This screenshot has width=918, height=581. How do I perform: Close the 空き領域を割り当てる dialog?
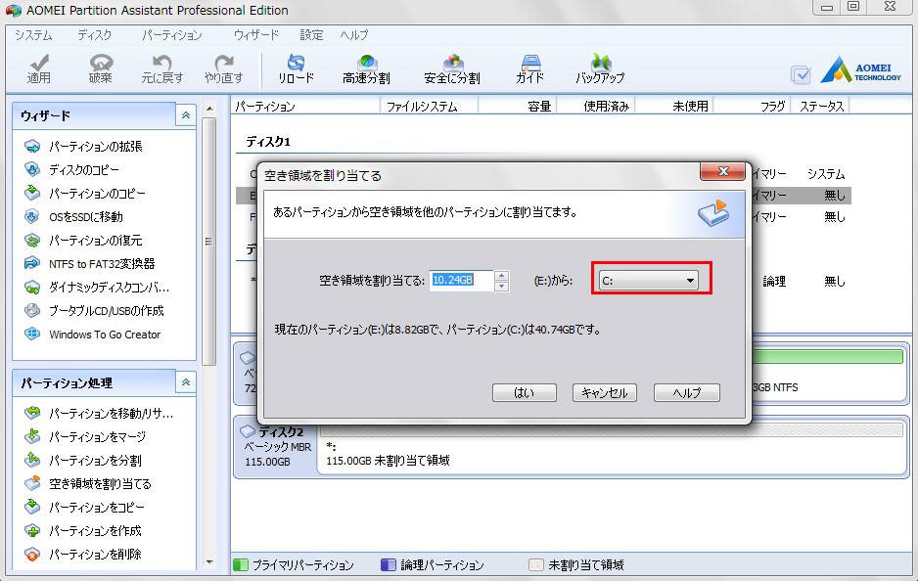point(723,171)
